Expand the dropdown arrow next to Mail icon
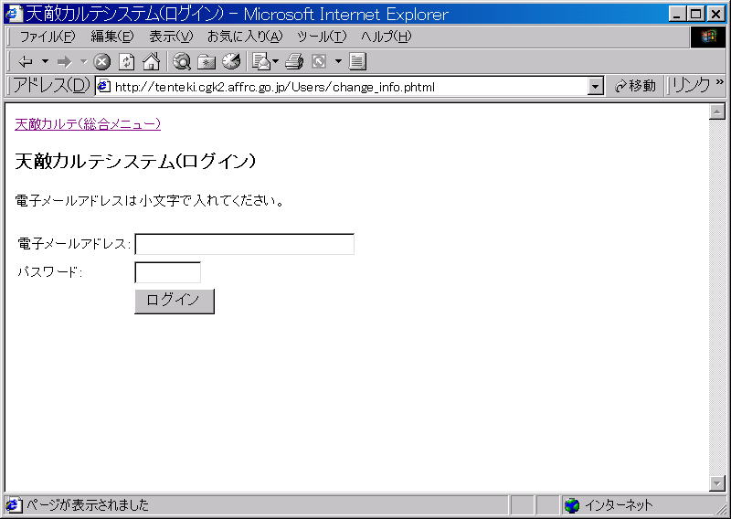 [x=276, y=62]
